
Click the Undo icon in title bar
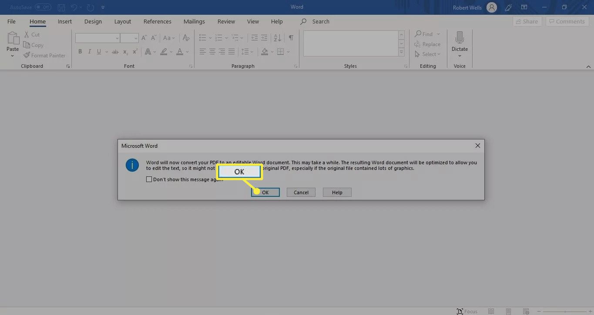[x=74, y=7]
